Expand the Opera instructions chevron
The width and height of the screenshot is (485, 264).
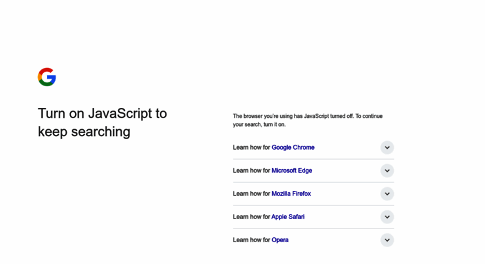(387, 240)
